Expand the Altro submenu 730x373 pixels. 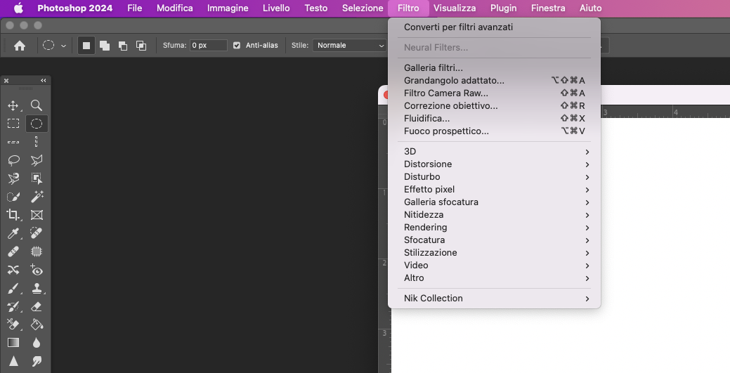pyautogui.click(x=495, y=278)
